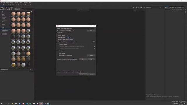This screenshot has width=187, height=105.
Task: Click the taskbar search icon
Action: pos(5,104)
